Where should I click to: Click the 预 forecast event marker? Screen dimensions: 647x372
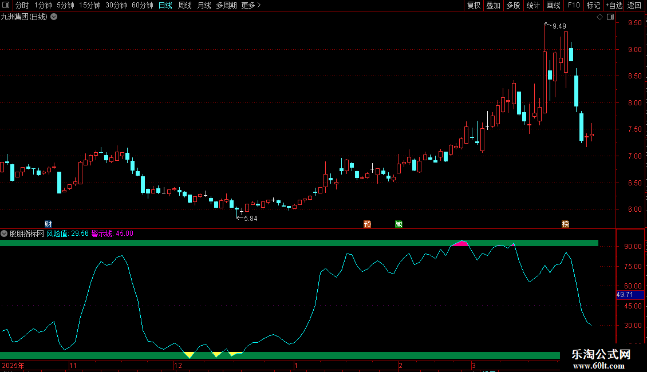click(367, 224)
